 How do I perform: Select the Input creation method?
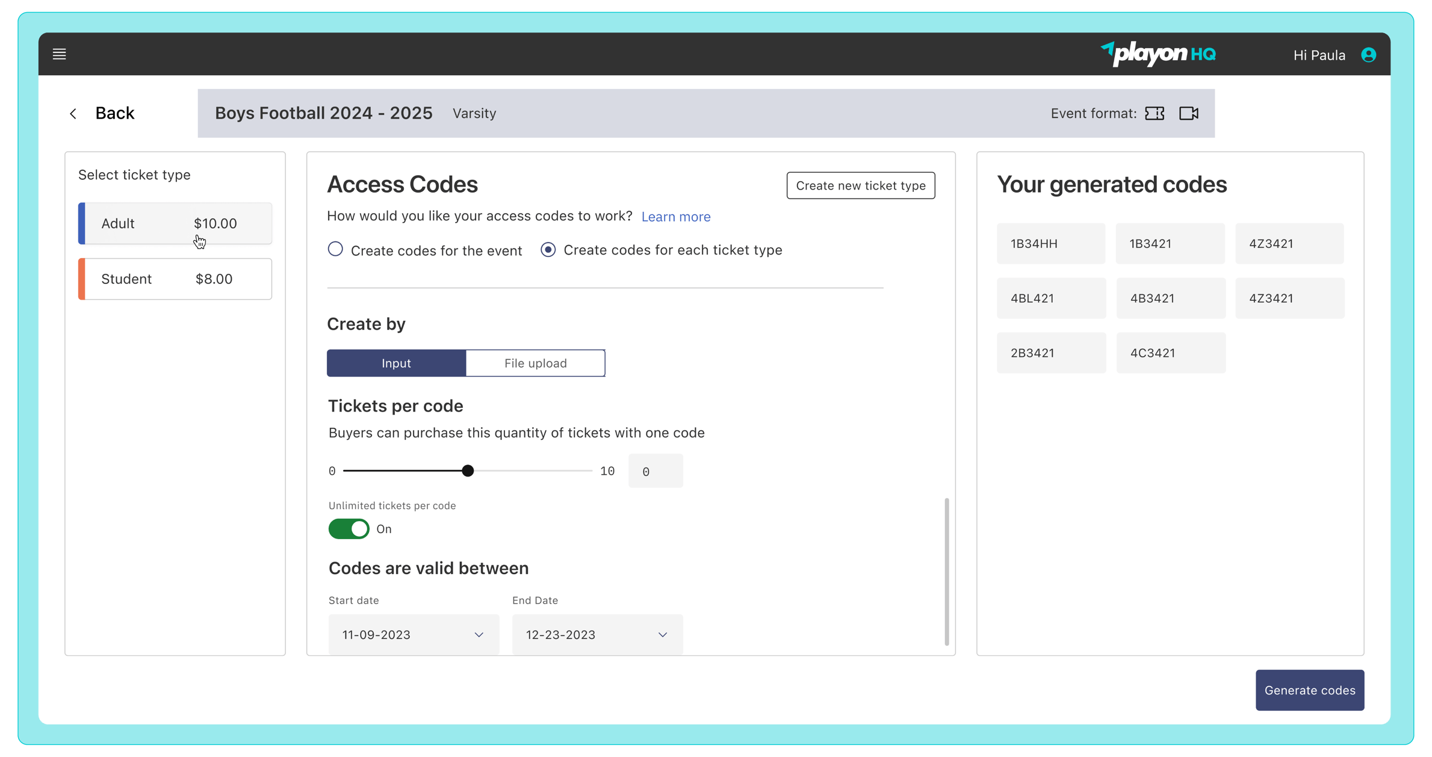(x=395, y=363)
